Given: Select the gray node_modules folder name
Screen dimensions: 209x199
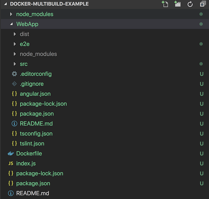Looking at the screenshot, I should (x=39, y=54).
